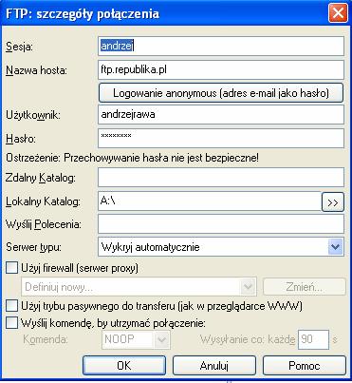This screenshot has width=352, height=383.
Task: Click the Hasło password field
Action: point(221,138)
